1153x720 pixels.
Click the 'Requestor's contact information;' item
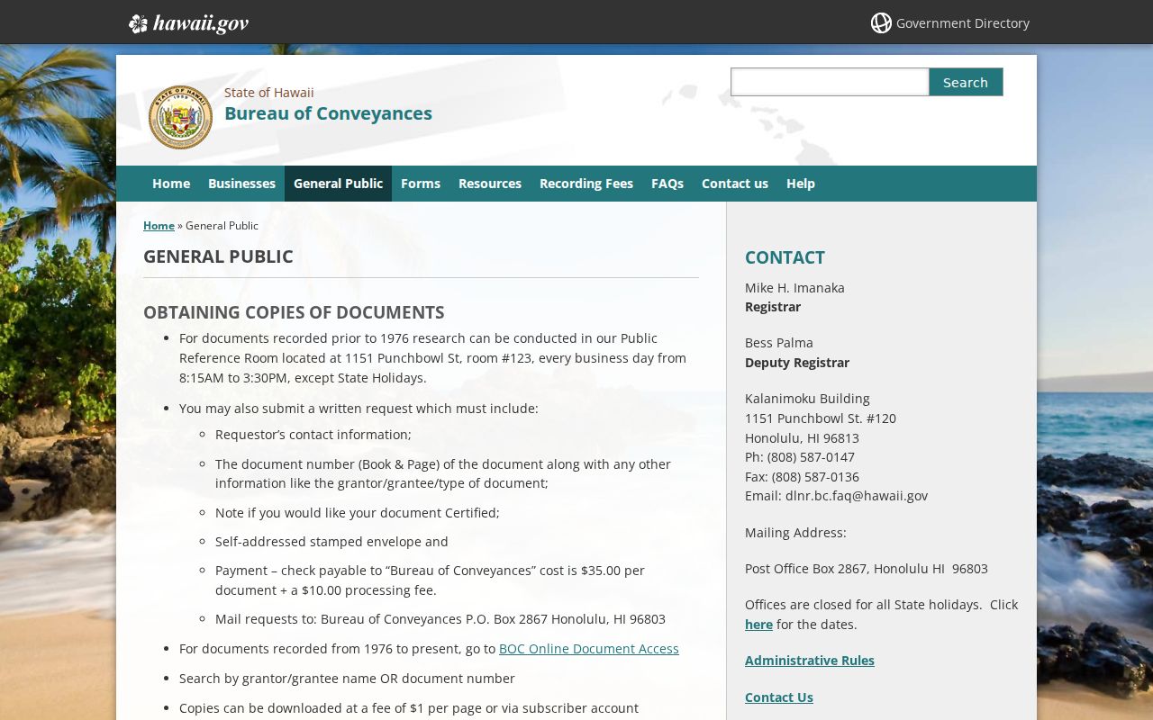pyautogui.click(x=313, y=435)
